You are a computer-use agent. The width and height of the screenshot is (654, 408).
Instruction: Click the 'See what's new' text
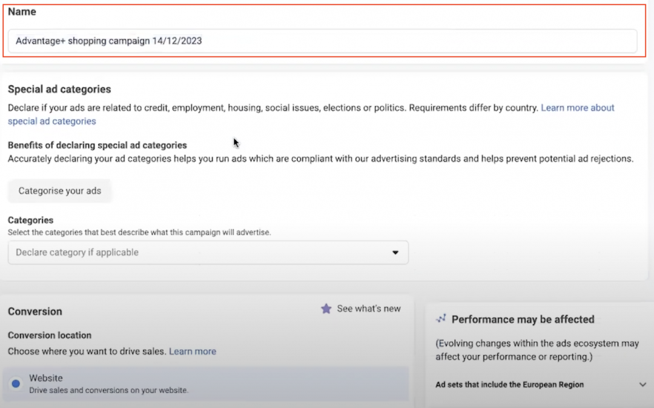point(369,309)
